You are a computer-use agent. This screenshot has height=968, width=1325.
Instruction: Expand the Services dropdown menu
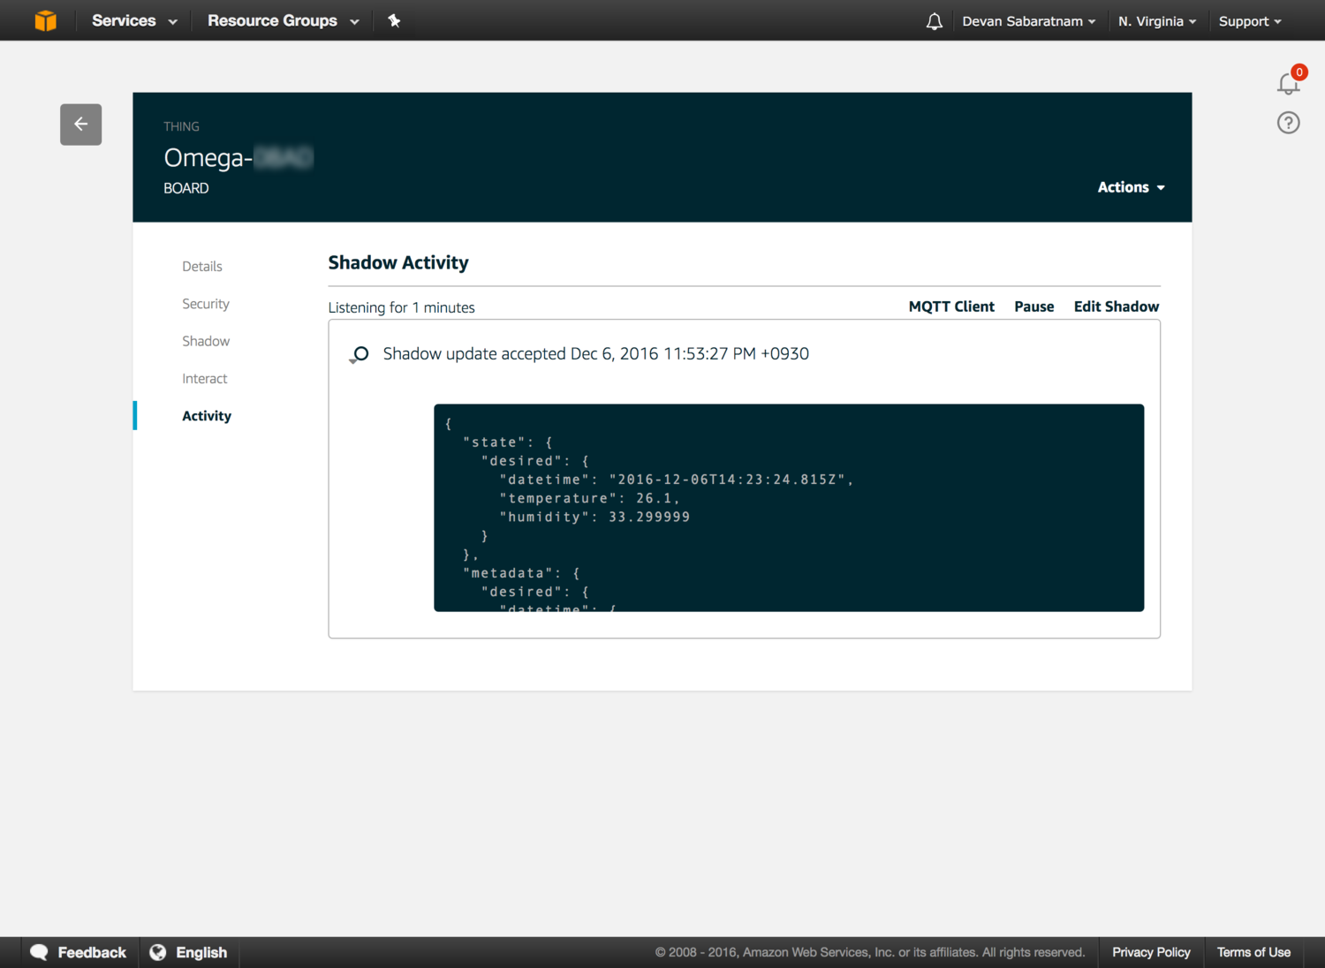tap(134, 20)
